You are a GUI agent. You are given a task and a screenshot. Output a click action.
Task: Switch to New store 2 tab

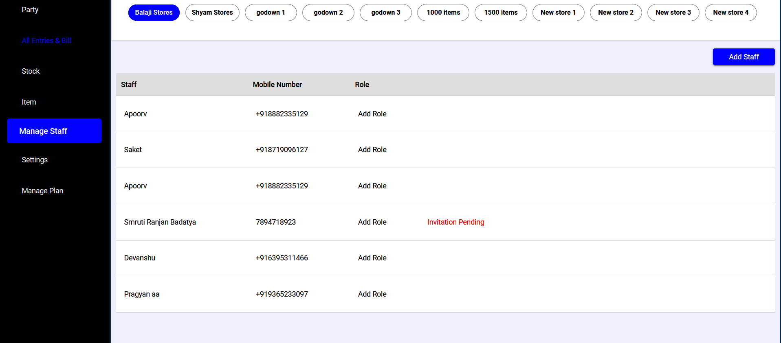point(616,13)
